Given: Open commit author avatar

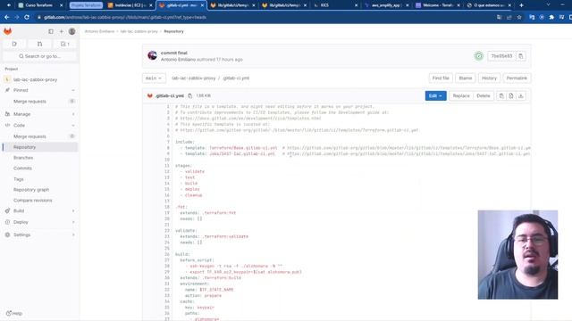Looking at the screenshot, I should [x=152, y=55].
